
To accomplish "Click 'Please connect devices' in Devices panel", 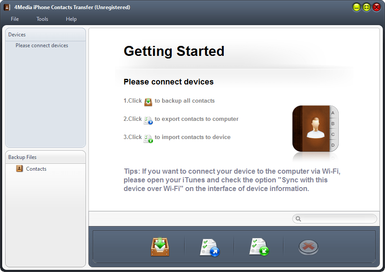I will point(42,45).
